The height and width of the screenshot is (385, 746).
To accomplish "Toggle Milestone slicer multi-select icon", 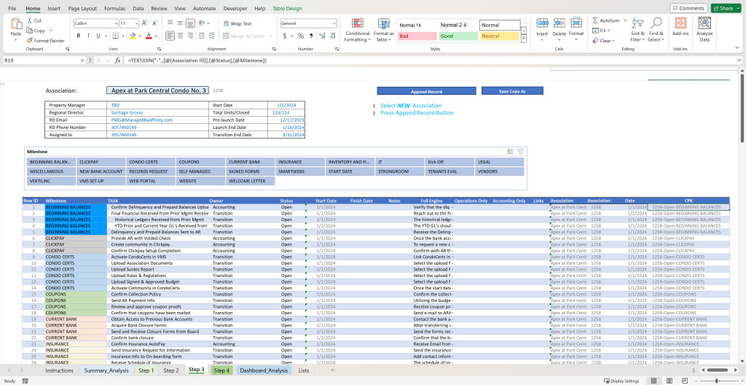I will click(510, 152).
